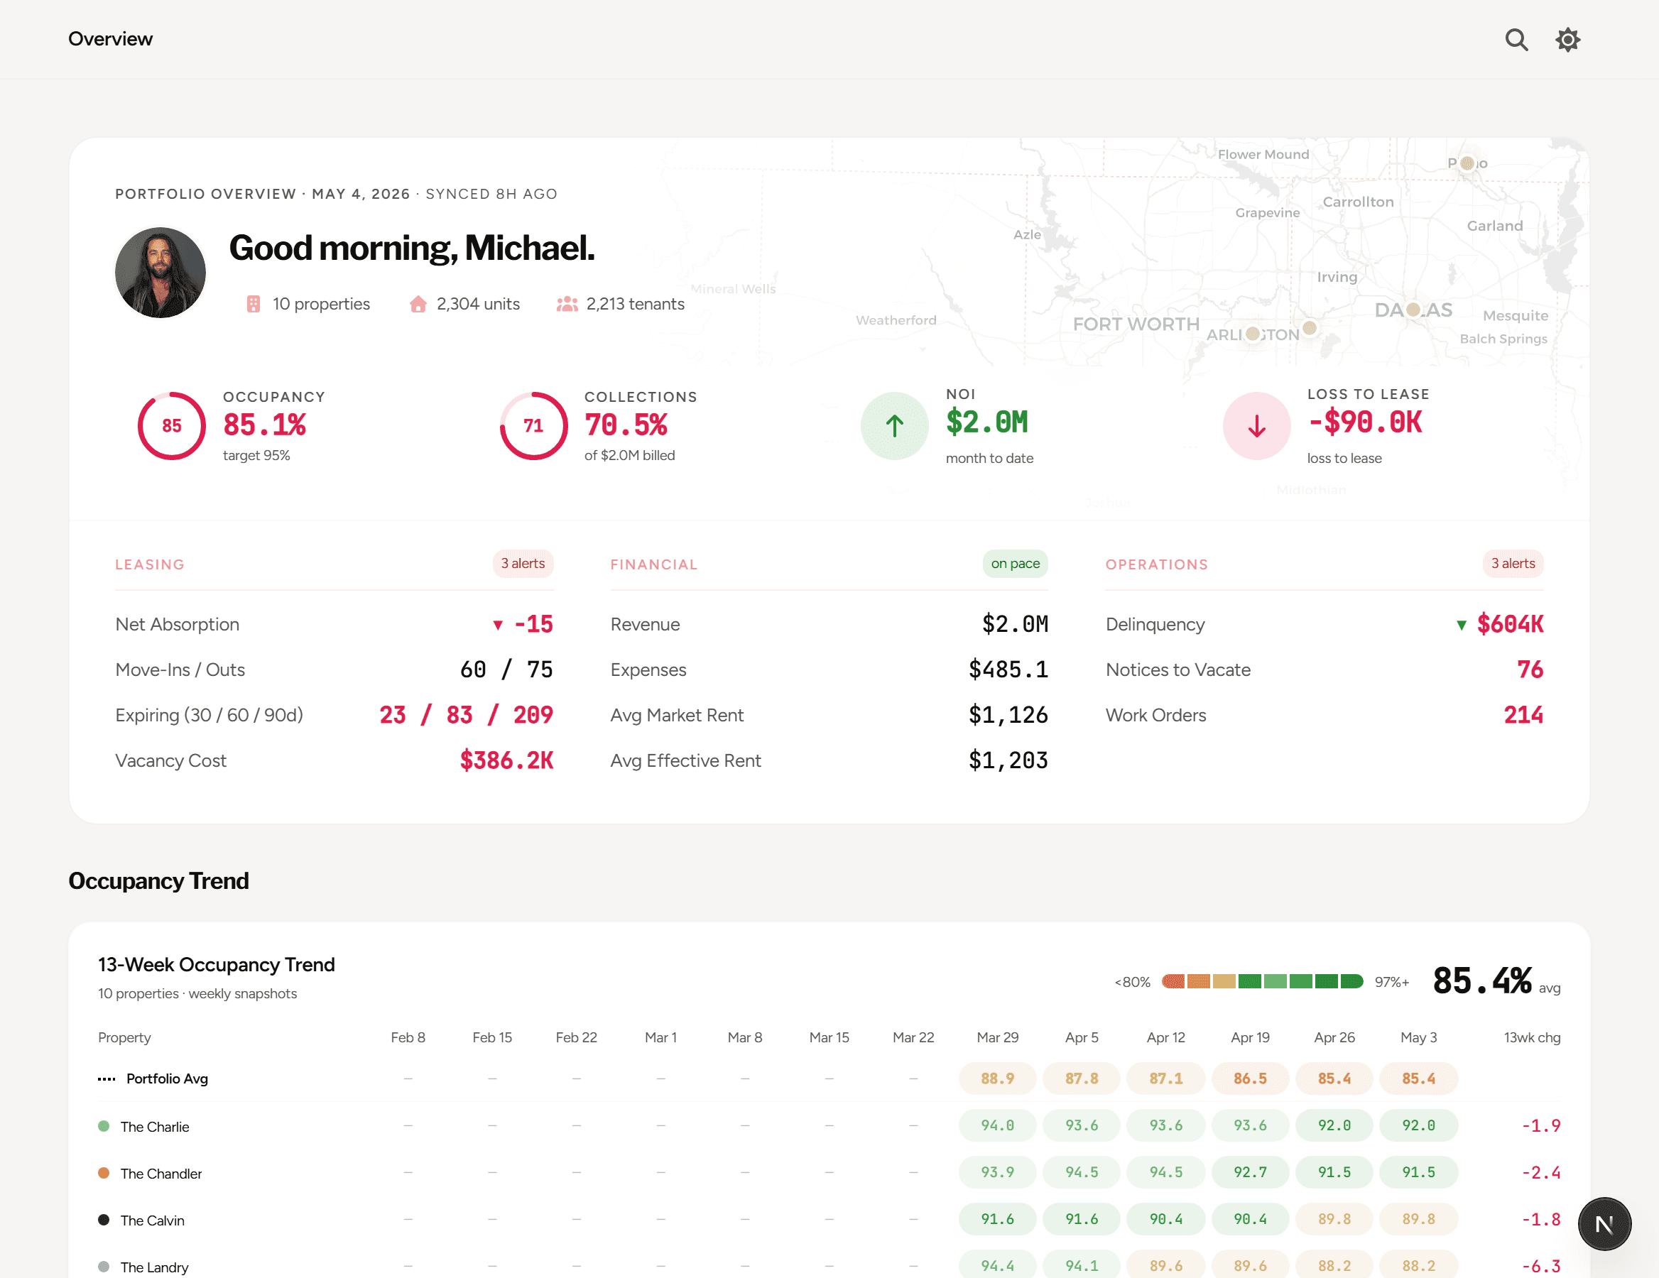Click The Charlie Mar 29 cell 94.0

pyautogui.click(x=997, y=1125)
